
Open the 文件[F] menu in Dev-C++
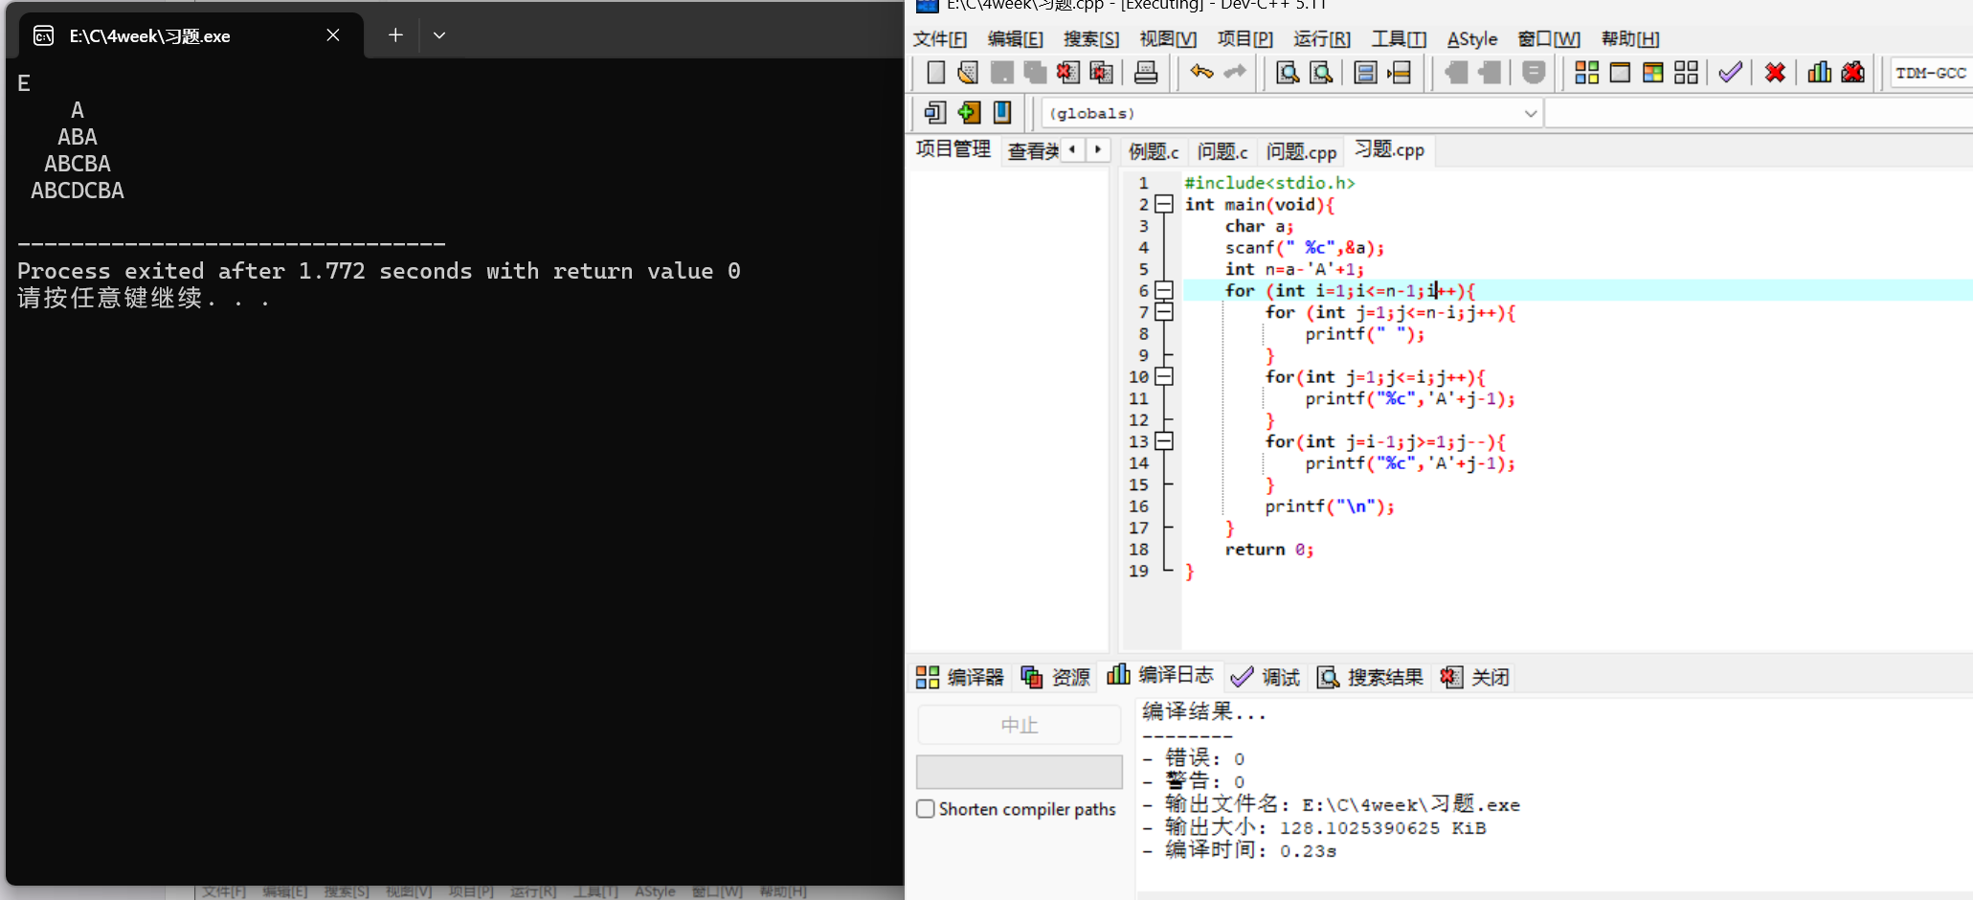939,39
